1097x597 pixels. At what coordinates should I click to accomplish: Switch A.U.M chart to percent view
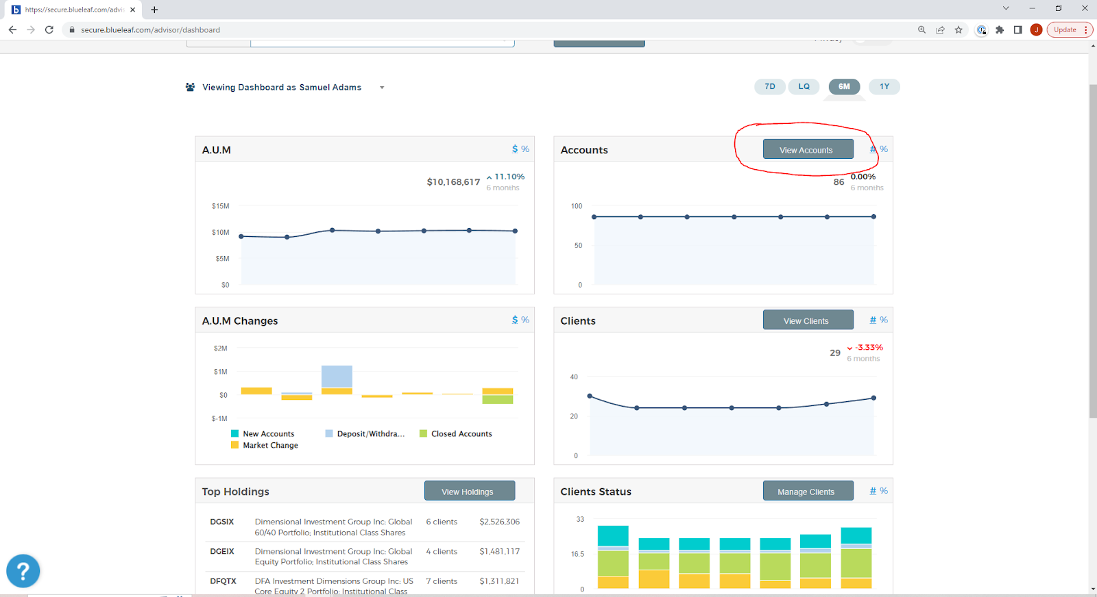[525, 149]
